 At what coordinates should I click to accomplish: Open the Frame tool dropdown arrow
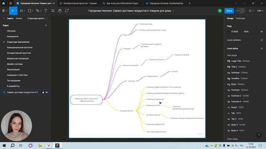[x=24, y=11]
